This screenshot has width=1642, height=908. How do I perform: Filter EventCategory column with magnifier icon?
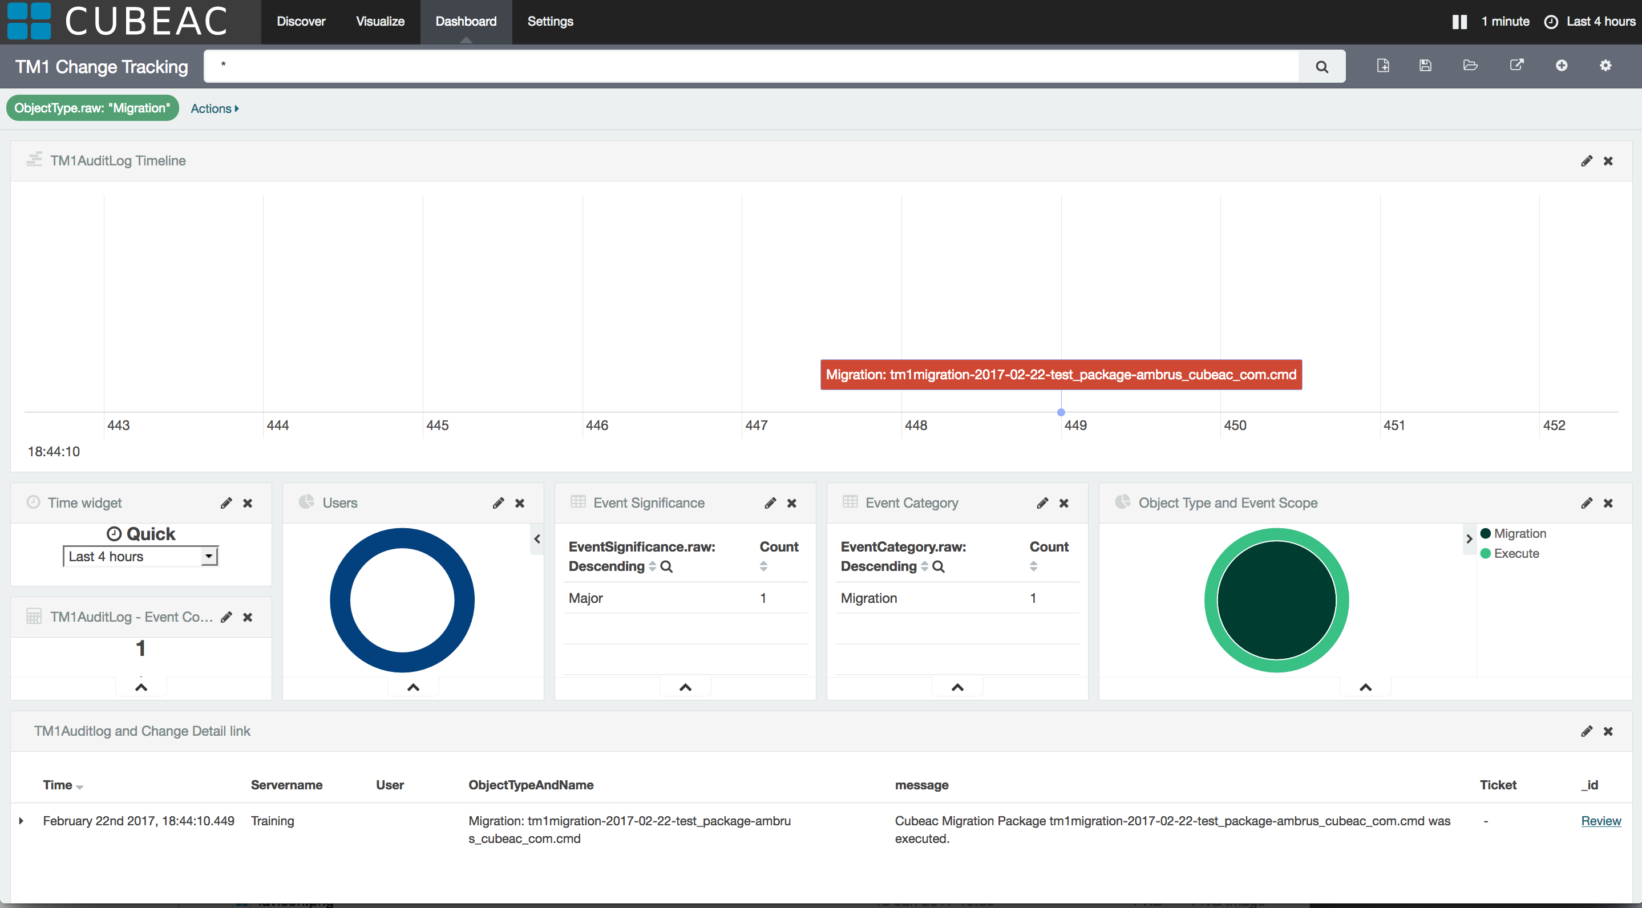[939, 566]
